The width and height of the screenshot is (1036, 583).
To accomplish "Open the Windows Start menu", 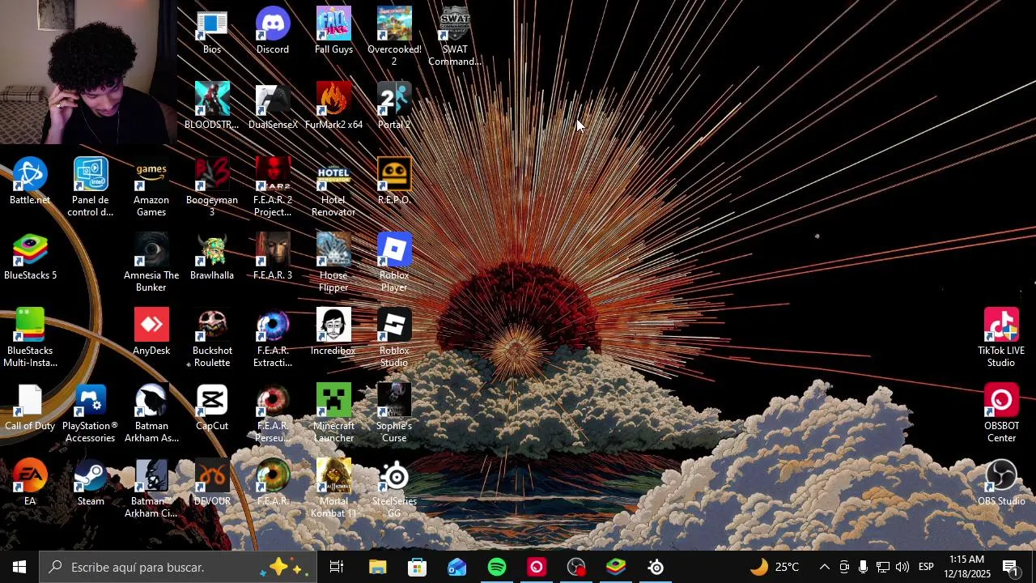I will tap(19, 567).
